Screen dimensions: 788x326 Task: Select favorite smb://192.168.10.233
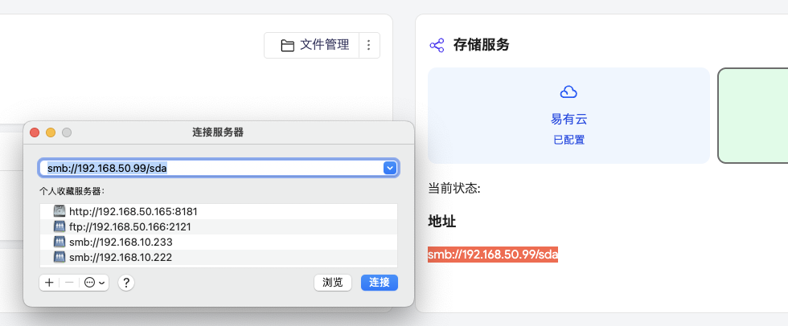[219, 242]
